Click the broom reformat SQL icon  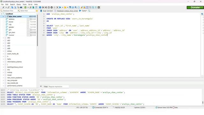[82, 7]
